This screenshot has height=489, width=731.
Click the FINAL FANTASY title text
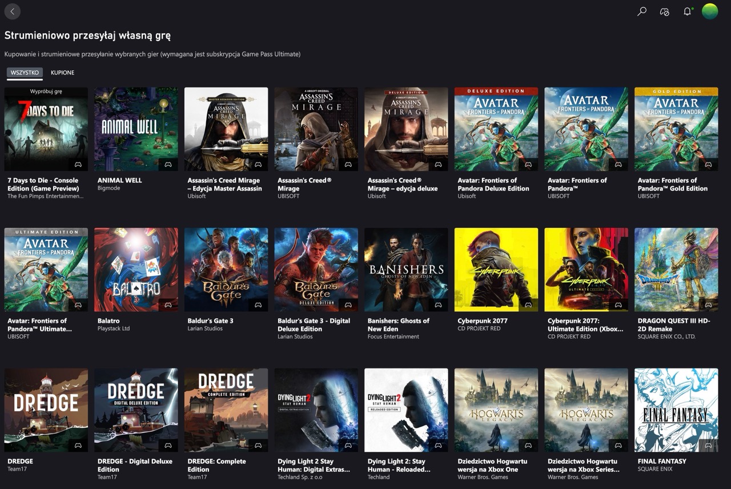tap(662, 462)
